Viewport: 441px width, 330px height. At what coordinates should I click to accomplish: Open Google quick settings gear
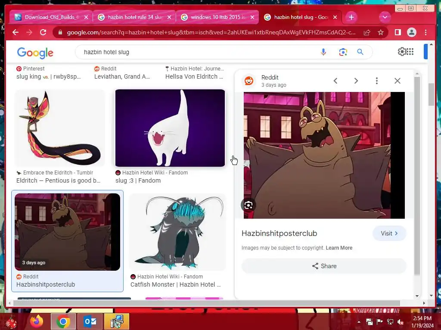402,52
